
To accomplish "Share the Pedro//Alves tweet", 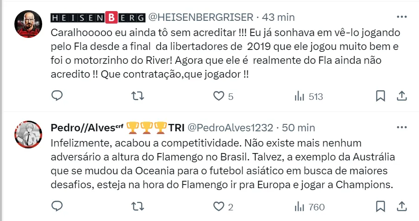I will [401, 206].
